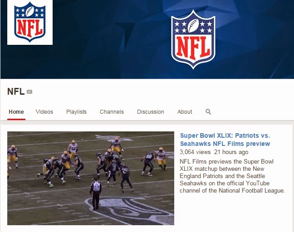Click the large NFL shield banner logo
The height and width of the screenshot is (232, 294).
193,39
